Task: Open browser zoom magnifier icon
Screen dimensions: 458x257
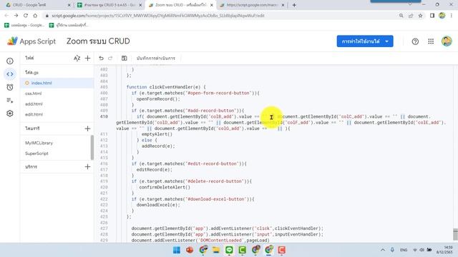Action: pos(401,16)
